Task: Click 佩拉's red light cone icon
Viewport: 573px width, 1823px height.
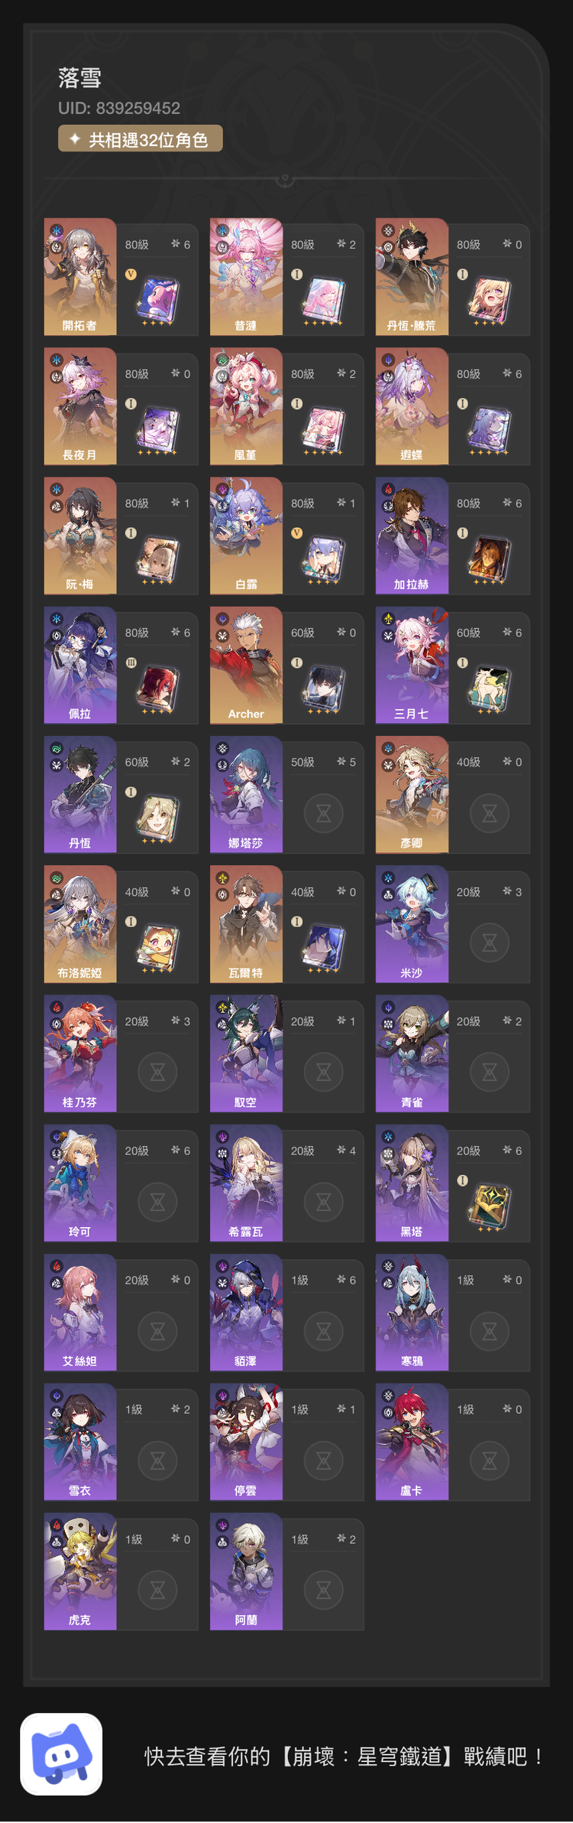Action: click(158, 689)
